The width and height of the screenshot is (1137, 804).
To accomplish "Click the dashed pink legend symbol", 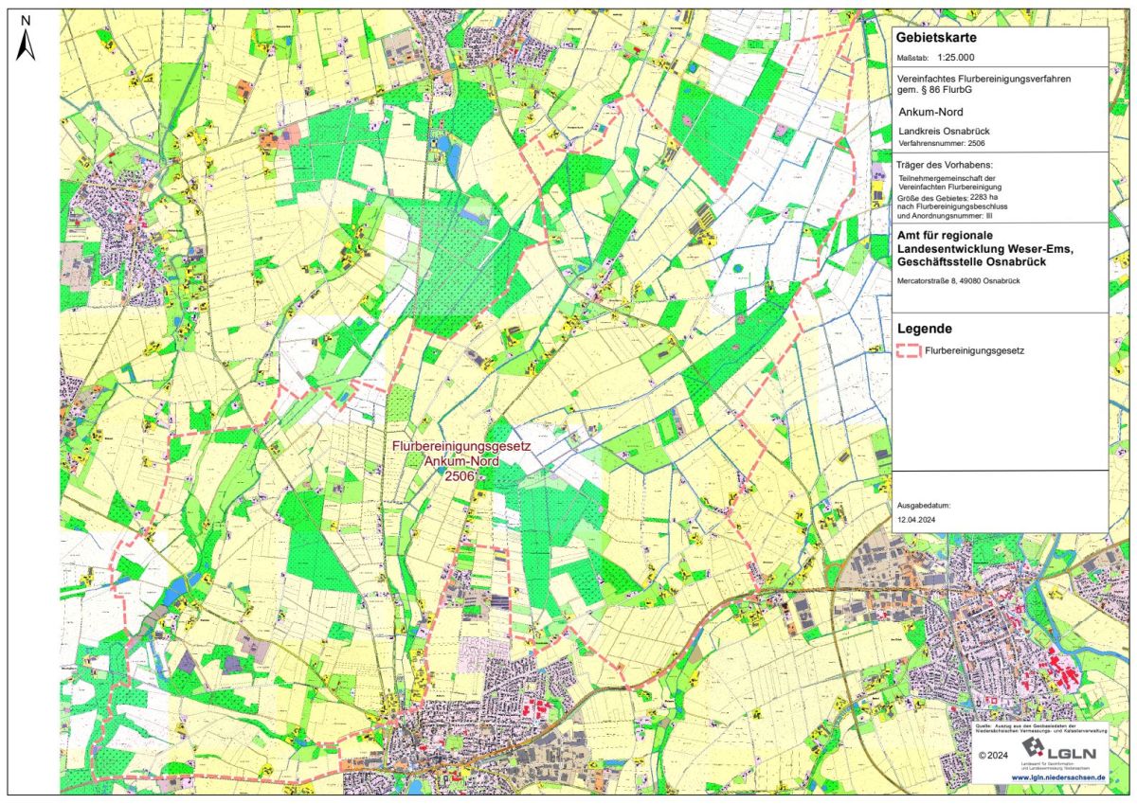I will click(x=909, y=349).
